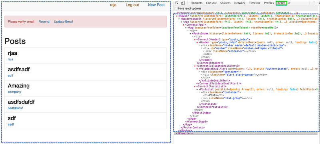Open the DevTools three-dot options menu
Image resolution: width=320 pixels, height=144 pixels.
click(314, 3)
